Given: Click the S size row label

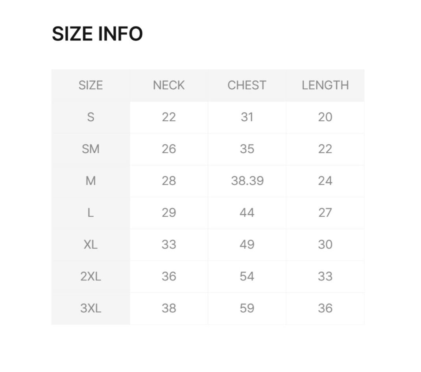Looking at the screenshot, I should [90, 117].
